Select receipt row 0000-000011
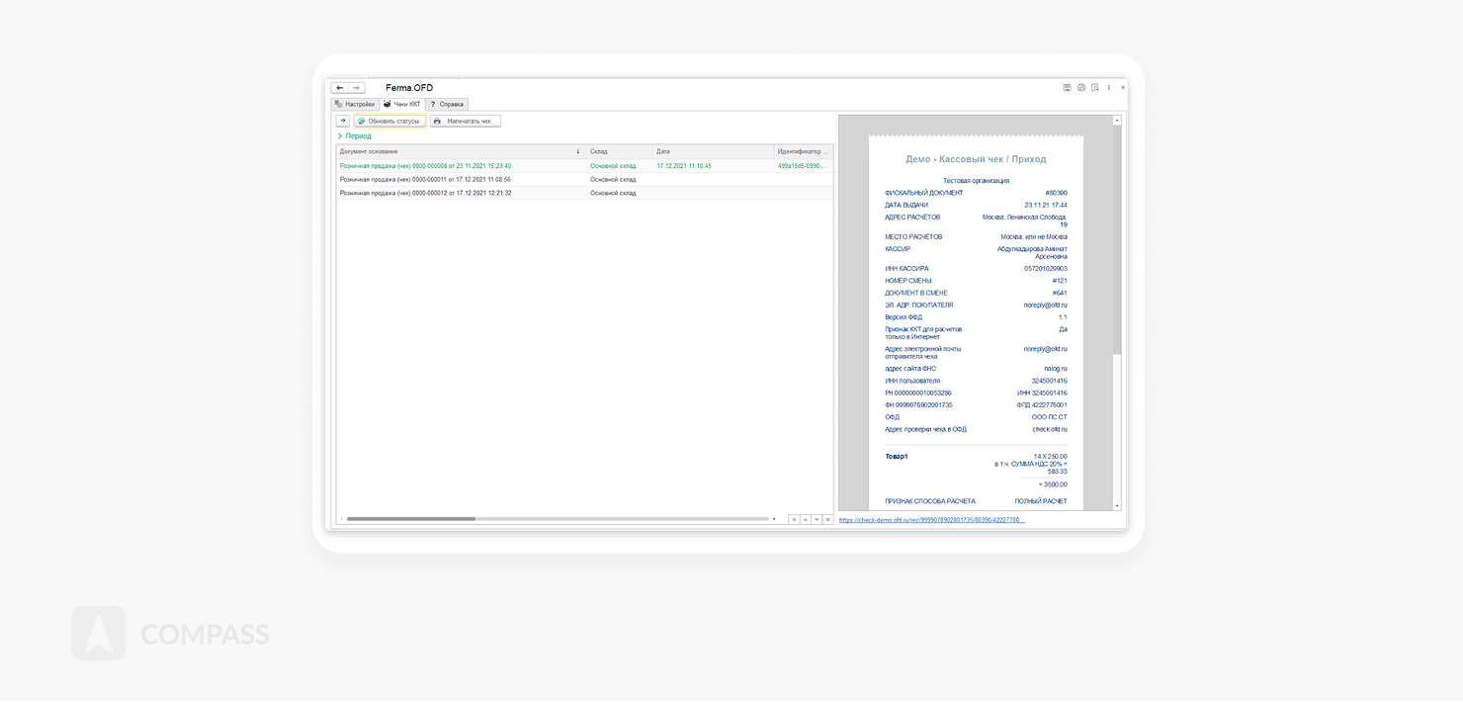This screenshot has width=1463, height=702. [x=425, y=180]
